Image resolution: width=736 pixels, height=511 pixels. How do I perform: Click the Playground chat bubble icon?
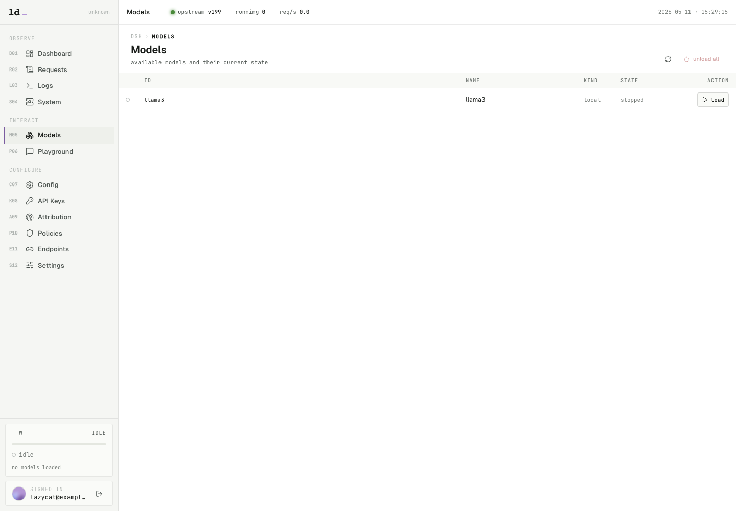click(x=30, y=151)
